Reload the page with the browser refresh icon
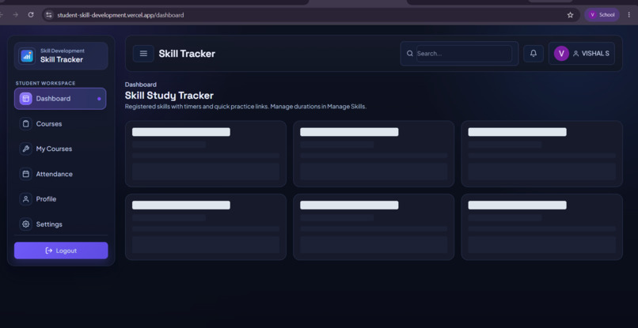This screenshot has width=638, height=328. click(x=31, y=15)
